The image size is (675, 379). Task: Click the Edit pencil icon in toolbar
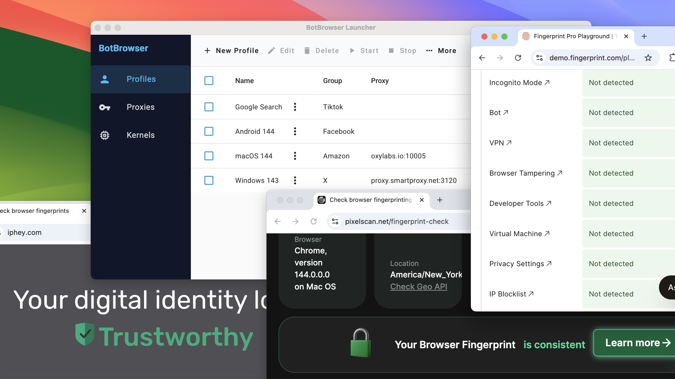[272, 51]
